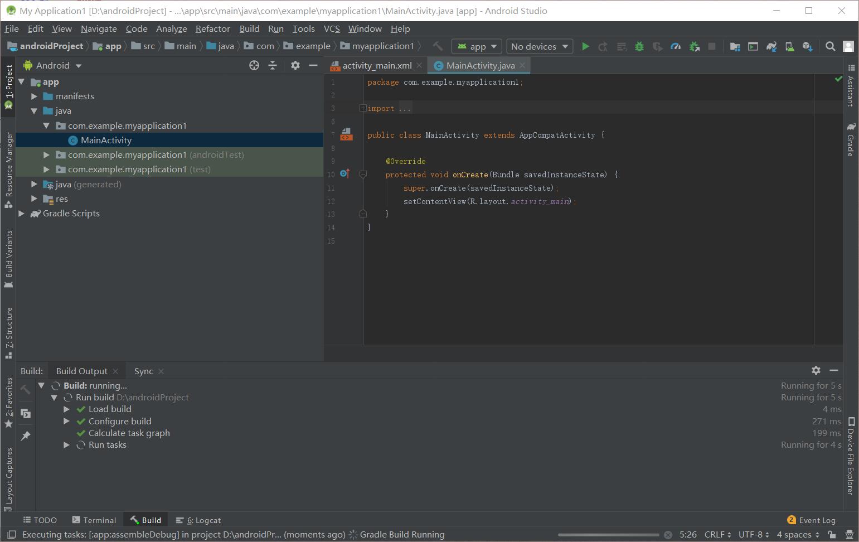Open the Event Log
The height and width of the screenshot is (542, 859).
point(811,520)
